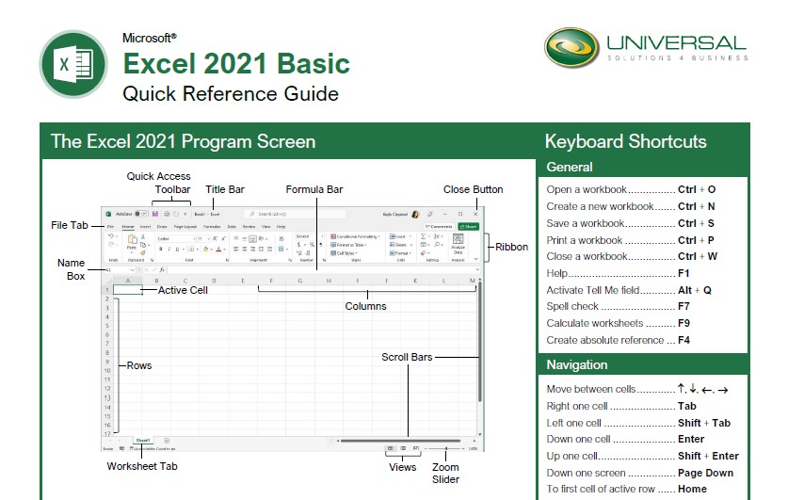This screenshot has height=500, width=788.
Task: Toggle Underline formatting
Action: pyautogui.click(x=177, y=250)
